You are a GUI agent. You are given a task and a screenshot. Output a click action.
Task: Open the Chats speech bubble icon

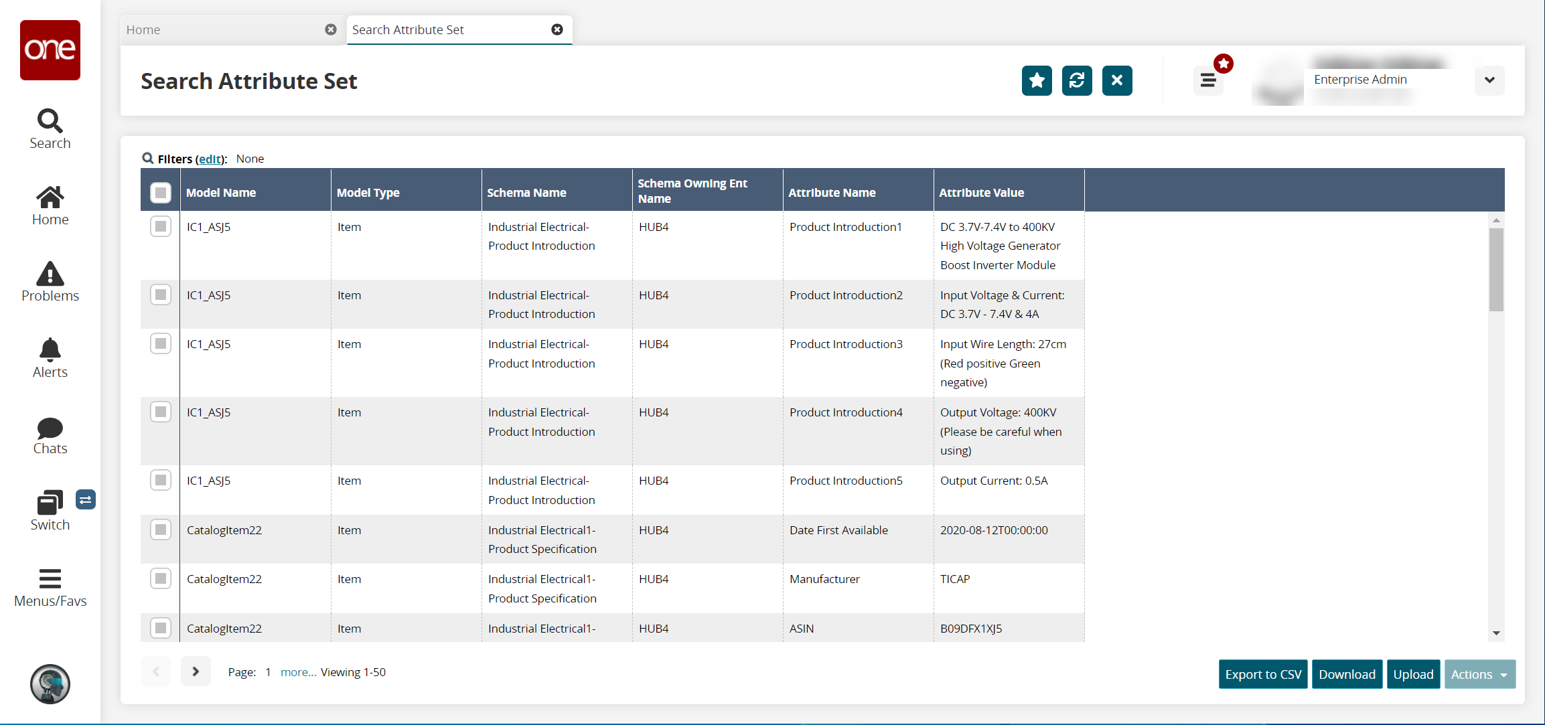pos(50,428)
